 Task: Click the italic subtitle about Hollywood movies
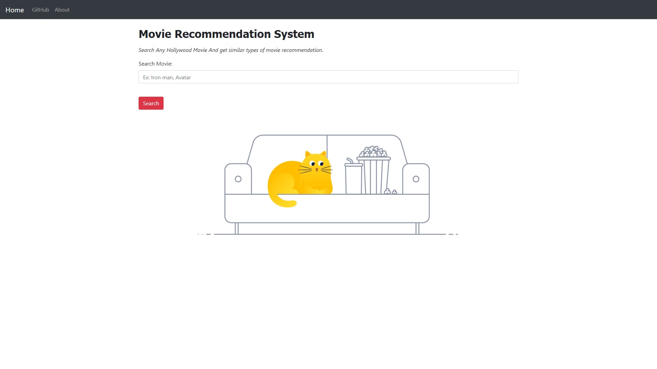[231, 50]
